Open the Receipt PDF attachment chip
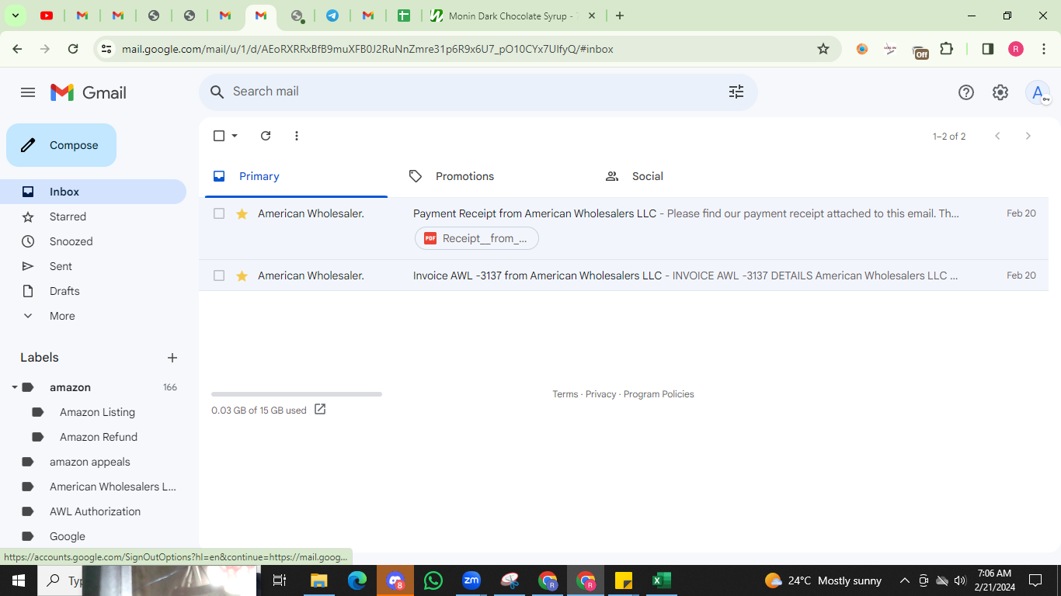The image size is (1061, 596). click(x=477, y=238)
